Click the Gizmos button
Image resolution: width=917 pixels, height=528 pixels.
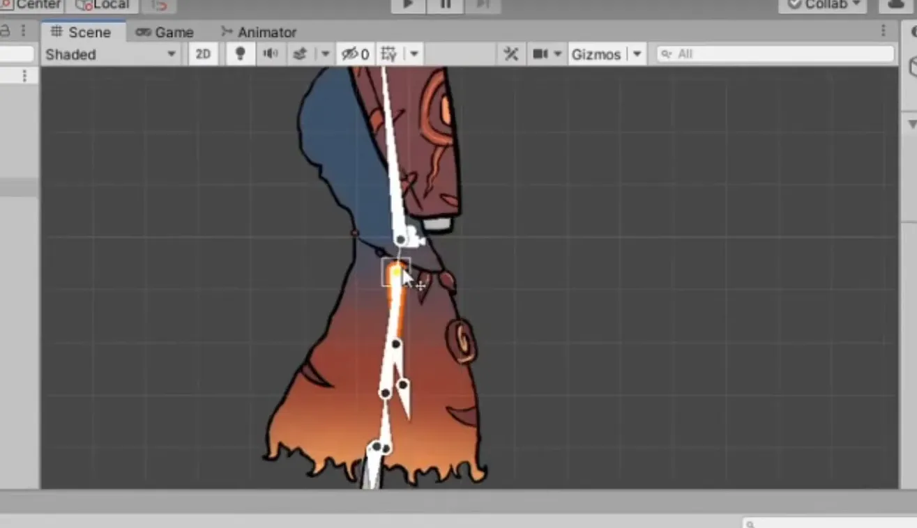(596, 54)
